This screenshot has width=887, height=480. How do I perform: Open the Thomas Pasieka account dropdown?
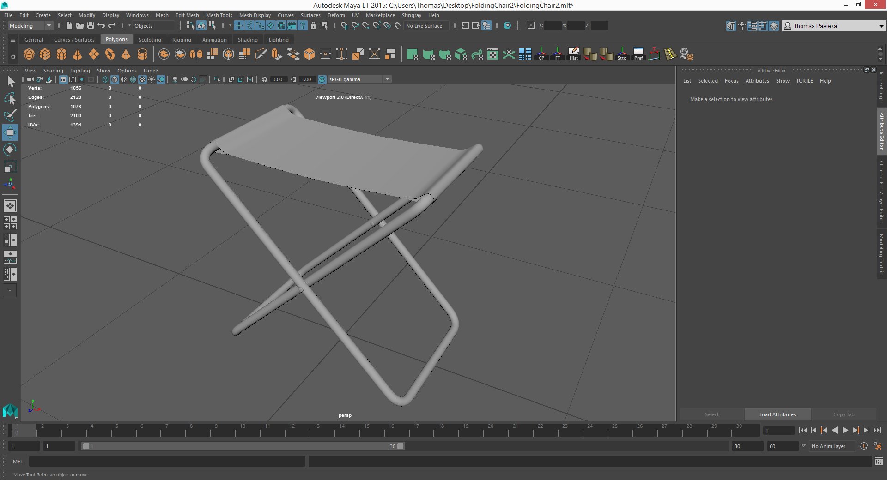881,26
